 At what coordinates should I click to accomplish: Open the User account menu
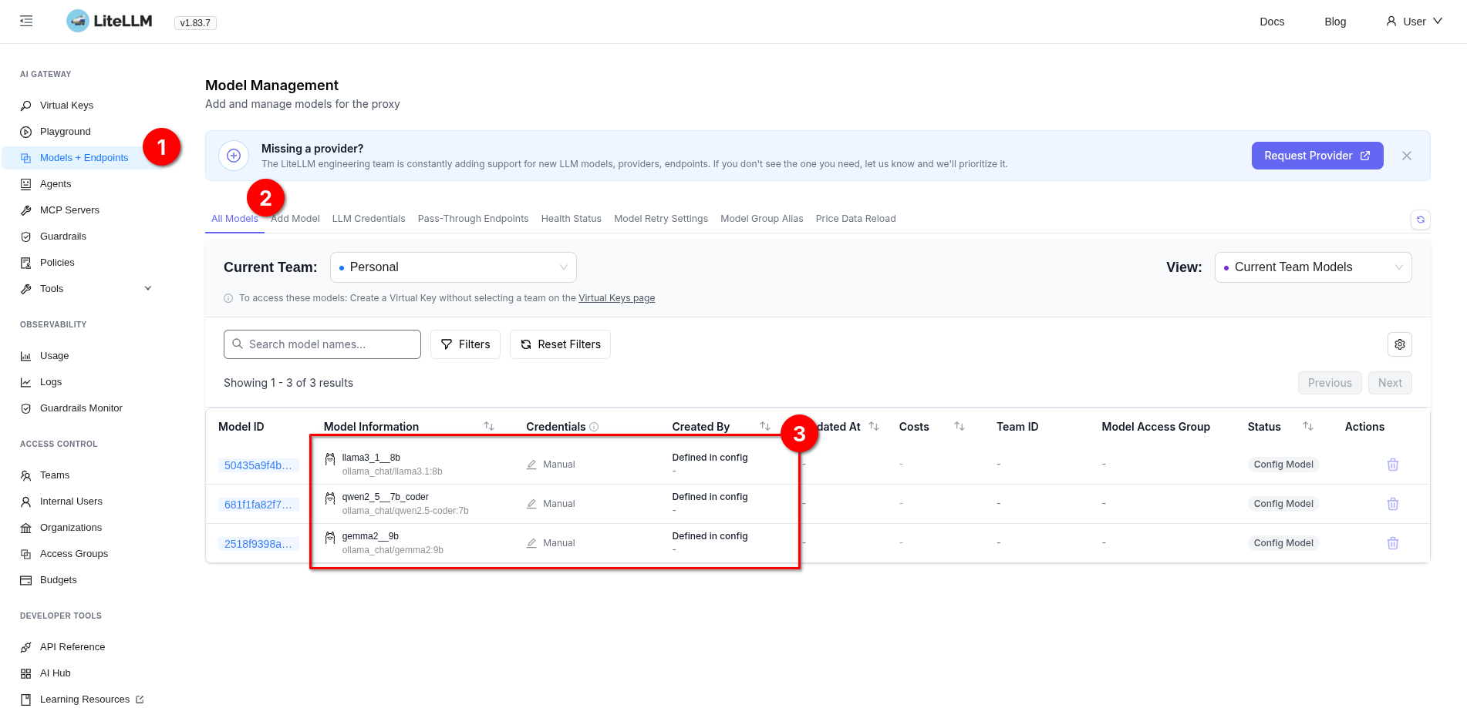point(1414,22)
